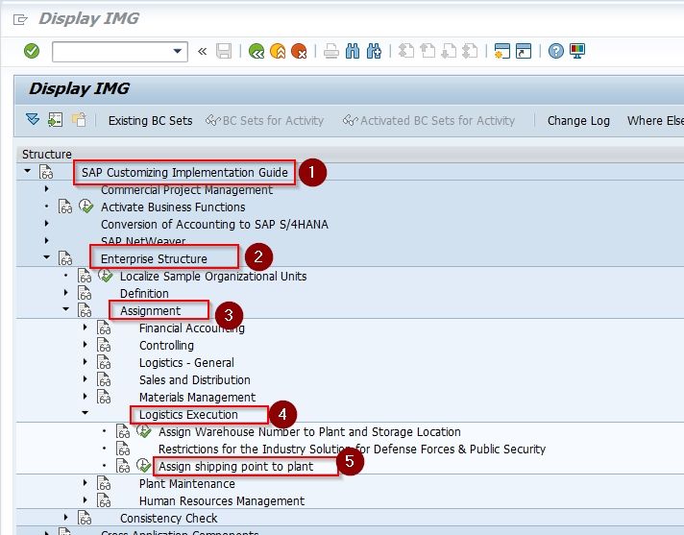684x535 pixels.
Task: Click the Print icon
Action: 331,52
